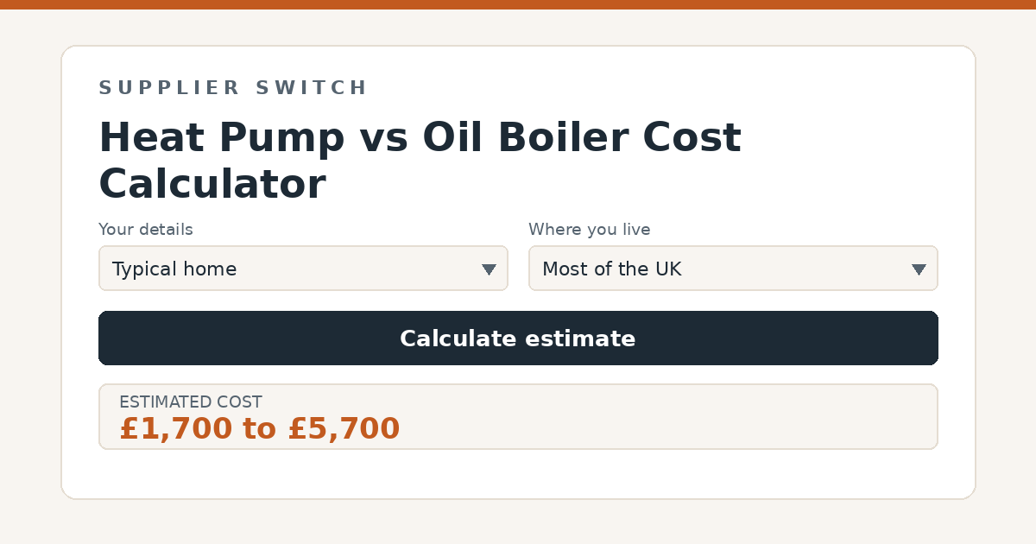Click Oil Boiler Cost in the heading
Viewport: 1036px width, 544px height.
(582, 138)
